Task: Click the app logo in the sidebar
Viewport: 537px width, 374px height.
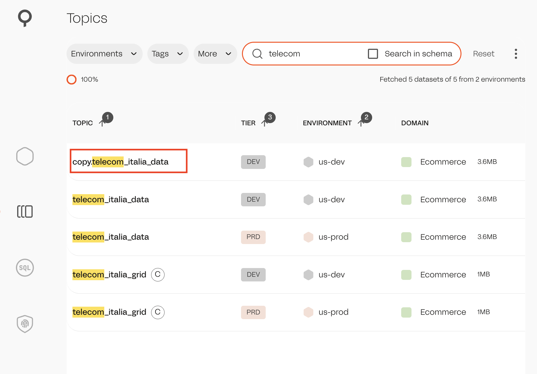Action: coord(25,18)
